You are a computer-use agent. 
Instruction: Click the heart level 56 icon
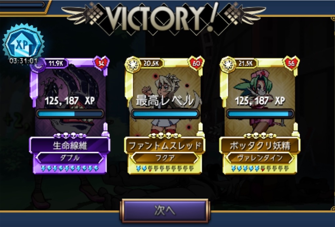291,63
